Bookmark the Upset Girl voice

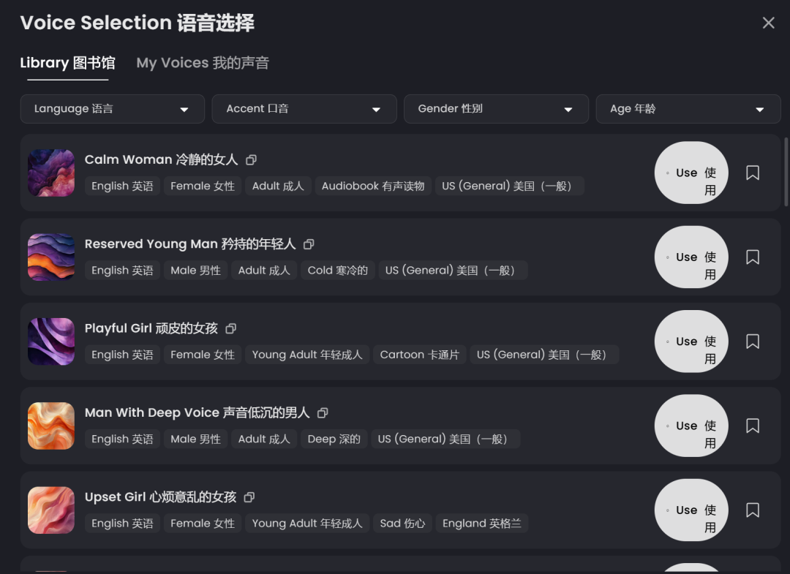(753, 510)
